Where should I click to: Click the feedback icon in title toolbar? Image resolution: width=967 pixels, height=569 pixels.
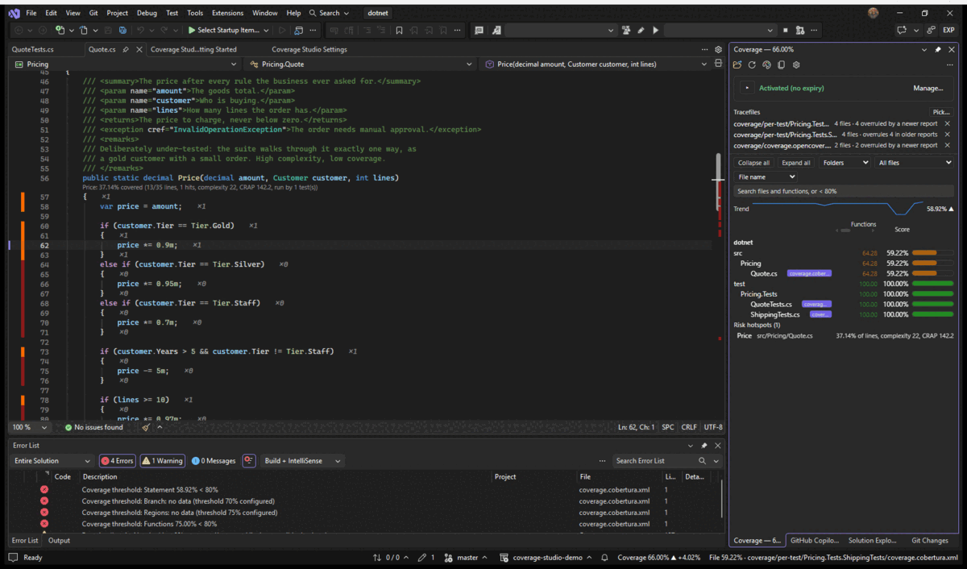[902, 31]
